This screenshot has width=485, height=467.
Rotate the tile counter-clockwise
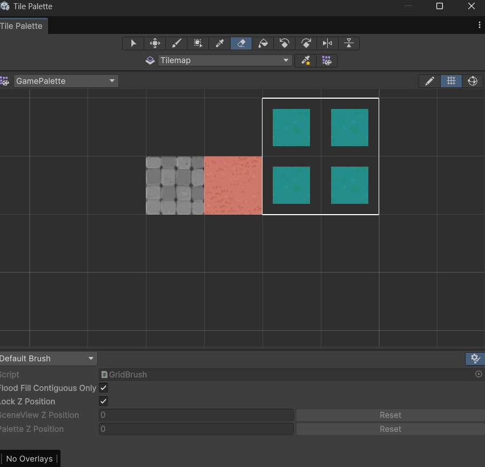(x=285, y=44)
